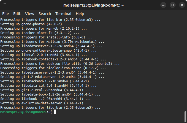Open the Search menu
The image size is (187, 123).
pyautogui.click(x=45, y=14)
